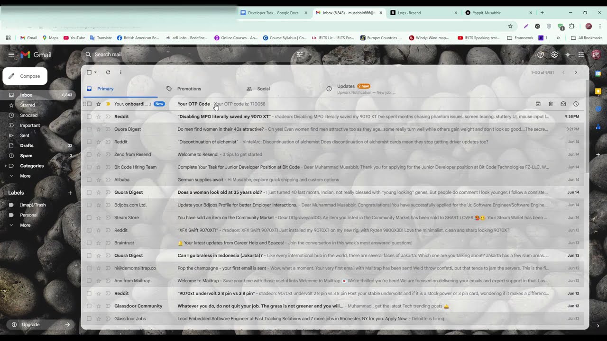Open Google Calendar in the side panel
Screen dimensions: 607x341
pos(598,73)
